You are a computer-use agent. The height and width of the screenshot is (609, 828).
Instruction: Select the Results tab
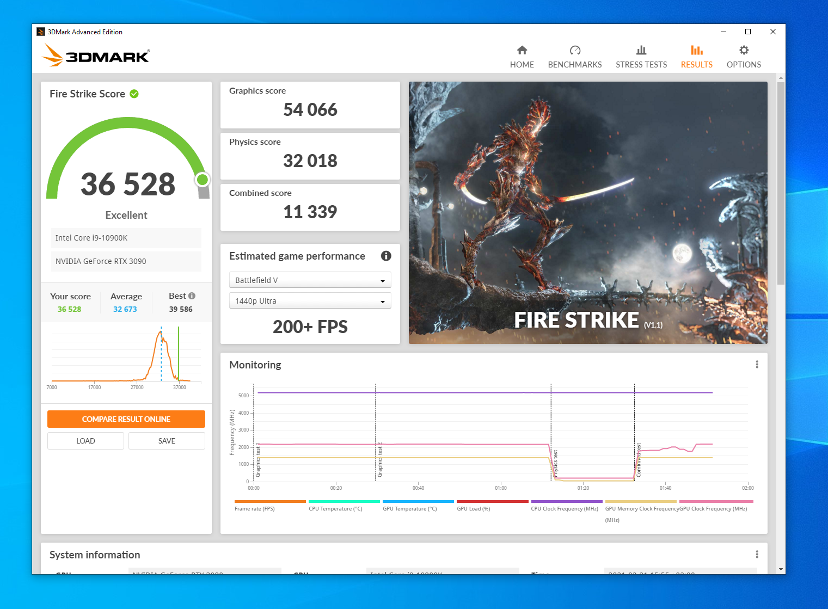click(696, 57)
